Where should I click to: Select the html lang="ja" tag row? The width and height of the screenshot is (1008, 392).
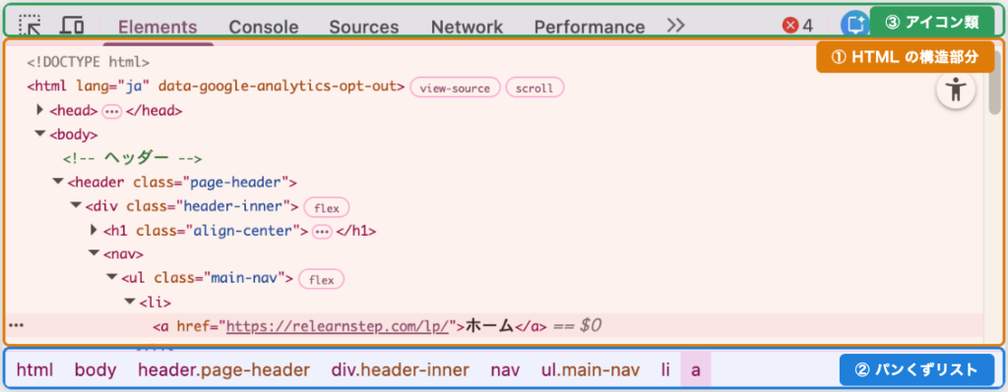click(x=216, y=86)
